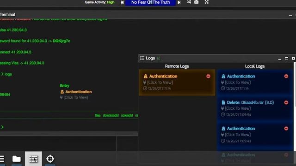The height and width of the screenshot is (166, 296).
Task: Open first Local Logs Authentication title
Action: 241,76
